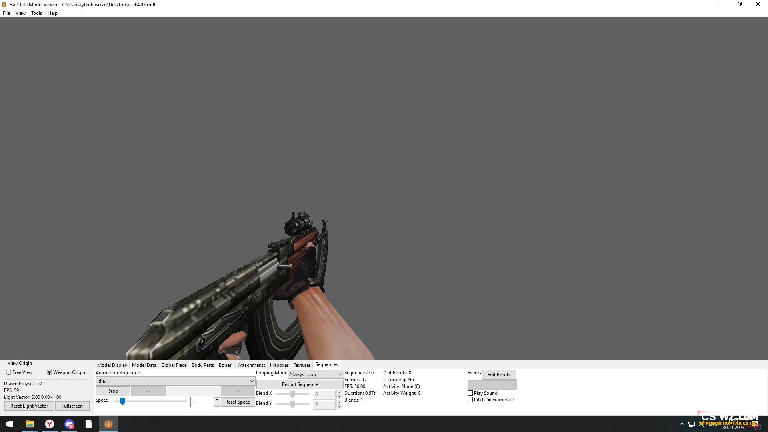Image resolution: width=768 pixels, height=432 pixels.
Task: Toggle the Pitch *= Framerate checkbox
Action: 470,400
